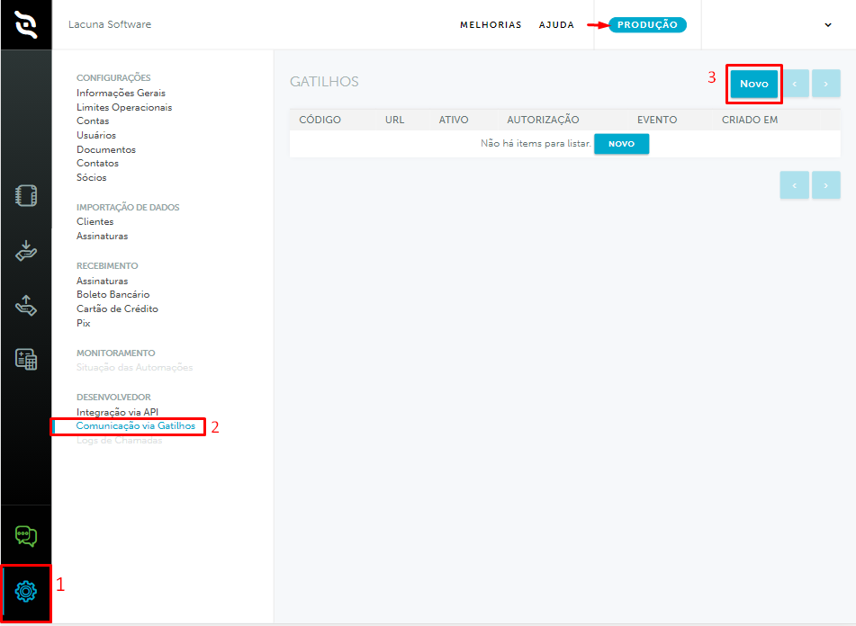The width and height of the screenshot is (856, 626).
Task: Open the settings gear icon
Action: coord(26,591)
